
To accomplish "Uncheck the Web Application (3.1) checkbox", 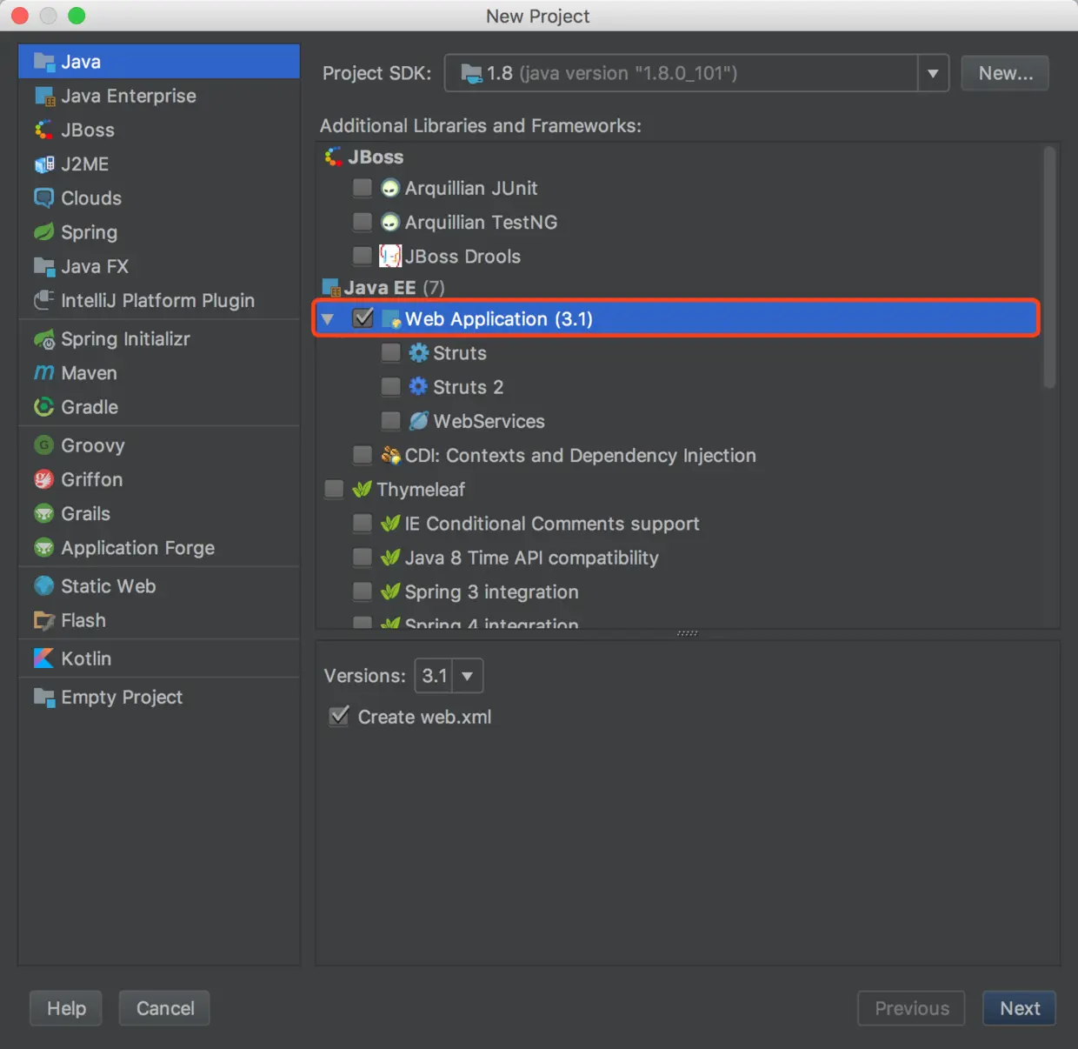I will (x=363, y=318).
